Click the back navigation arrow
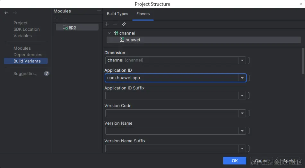 click(x=6, y=13)
